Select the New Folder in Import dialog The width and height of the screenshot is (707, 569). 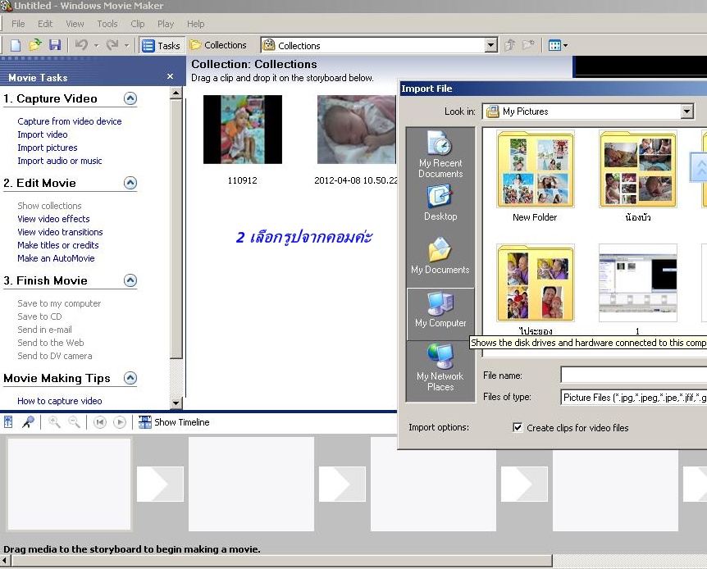tap(536, 169)
